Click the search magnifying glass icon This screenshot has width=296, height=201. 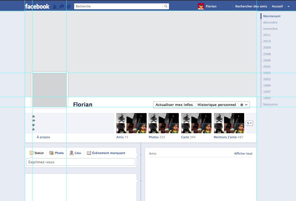[x=166, y=6]
